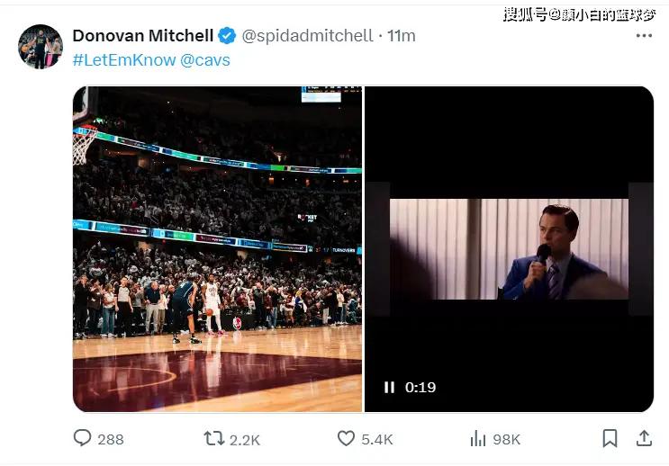Click the blue verified badge
This screenshot has width=669, height=466.
point(227,36)
